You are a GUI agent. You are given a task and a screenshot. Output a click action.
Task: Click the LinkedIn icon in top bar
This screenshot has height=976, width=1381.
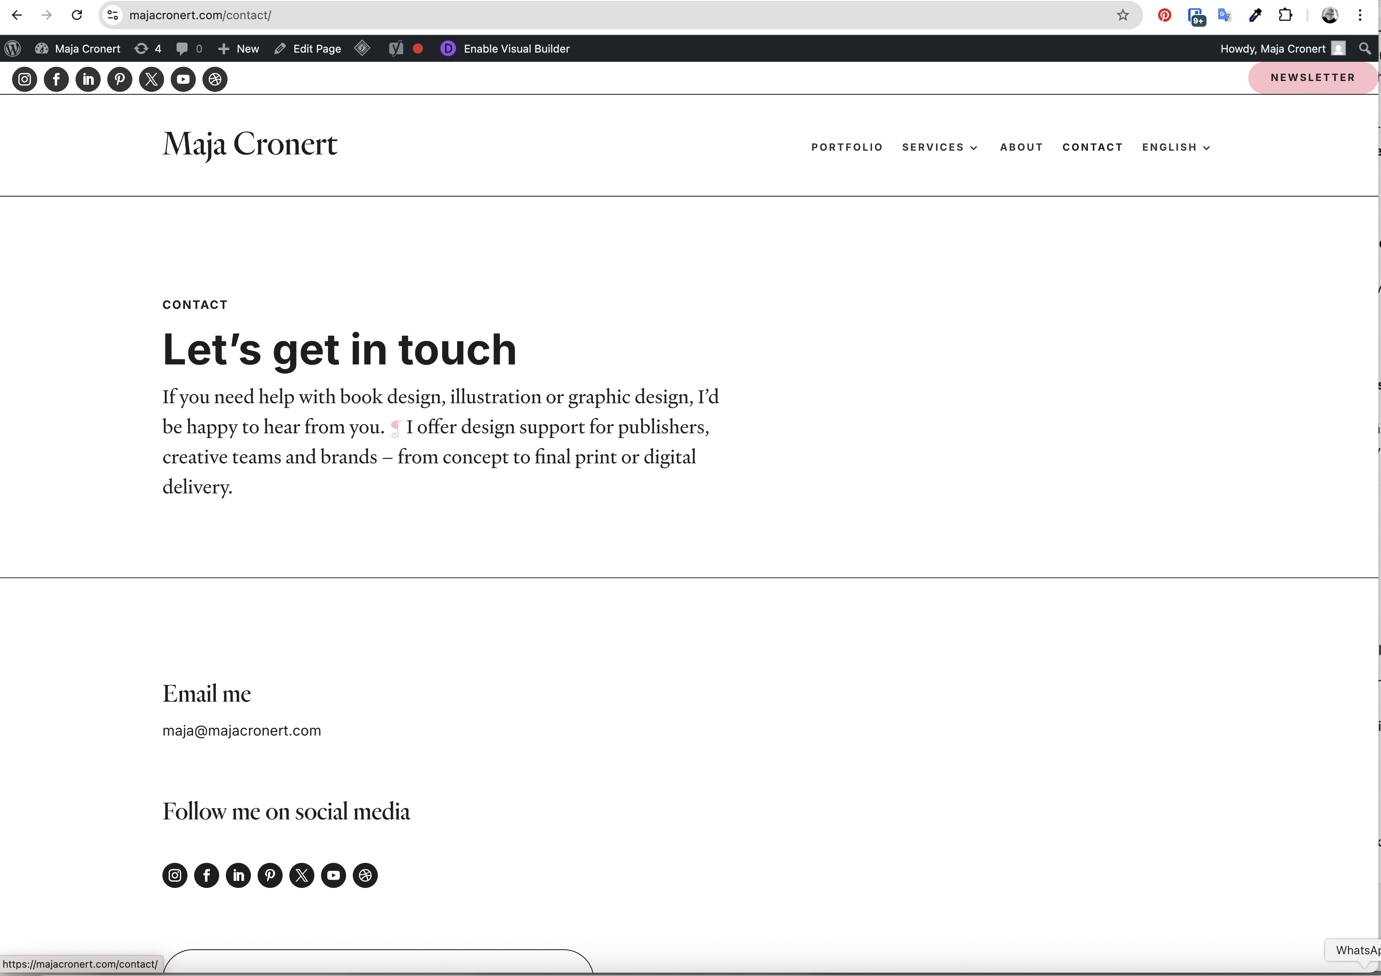[89, 79]
